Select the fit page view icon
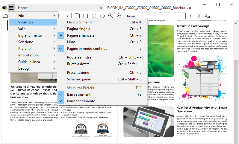Screen dimensions: 239x144 [86, 16]
